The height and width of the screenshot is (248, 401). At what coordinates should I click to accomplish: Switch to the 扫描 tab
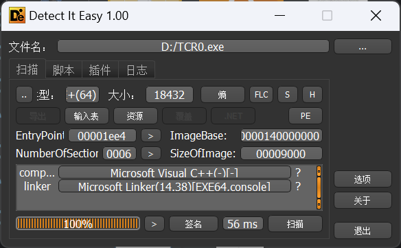[x=27, y=69]
